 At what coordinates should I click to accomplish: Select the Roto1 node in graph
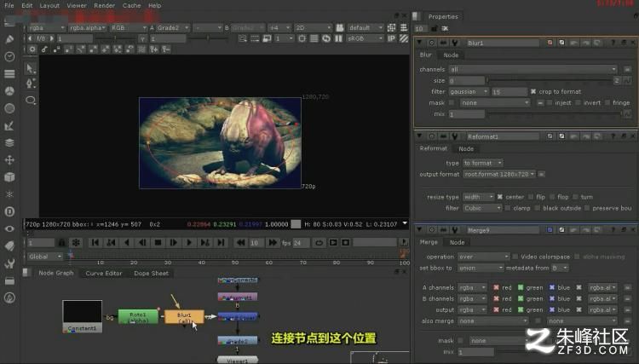click(138, 317)
